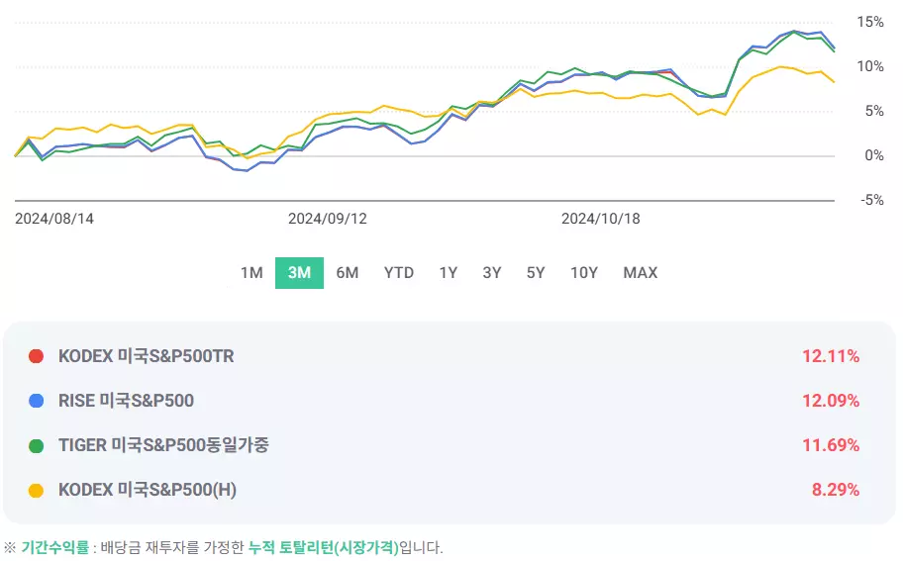Click the 11.69% return value
The height and width of the screenshot is (561, 903).
[831, 445]
